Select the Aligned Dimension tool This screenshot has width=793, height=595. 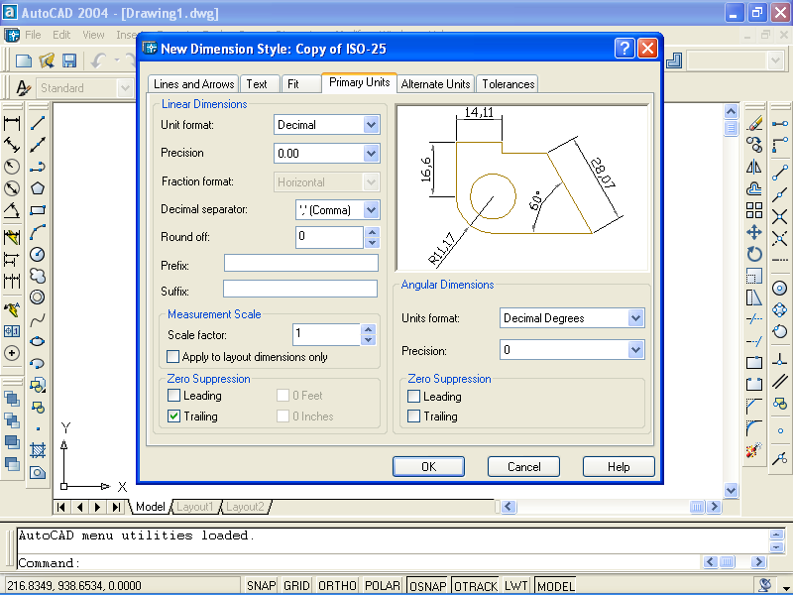click(x=12, y=145)
